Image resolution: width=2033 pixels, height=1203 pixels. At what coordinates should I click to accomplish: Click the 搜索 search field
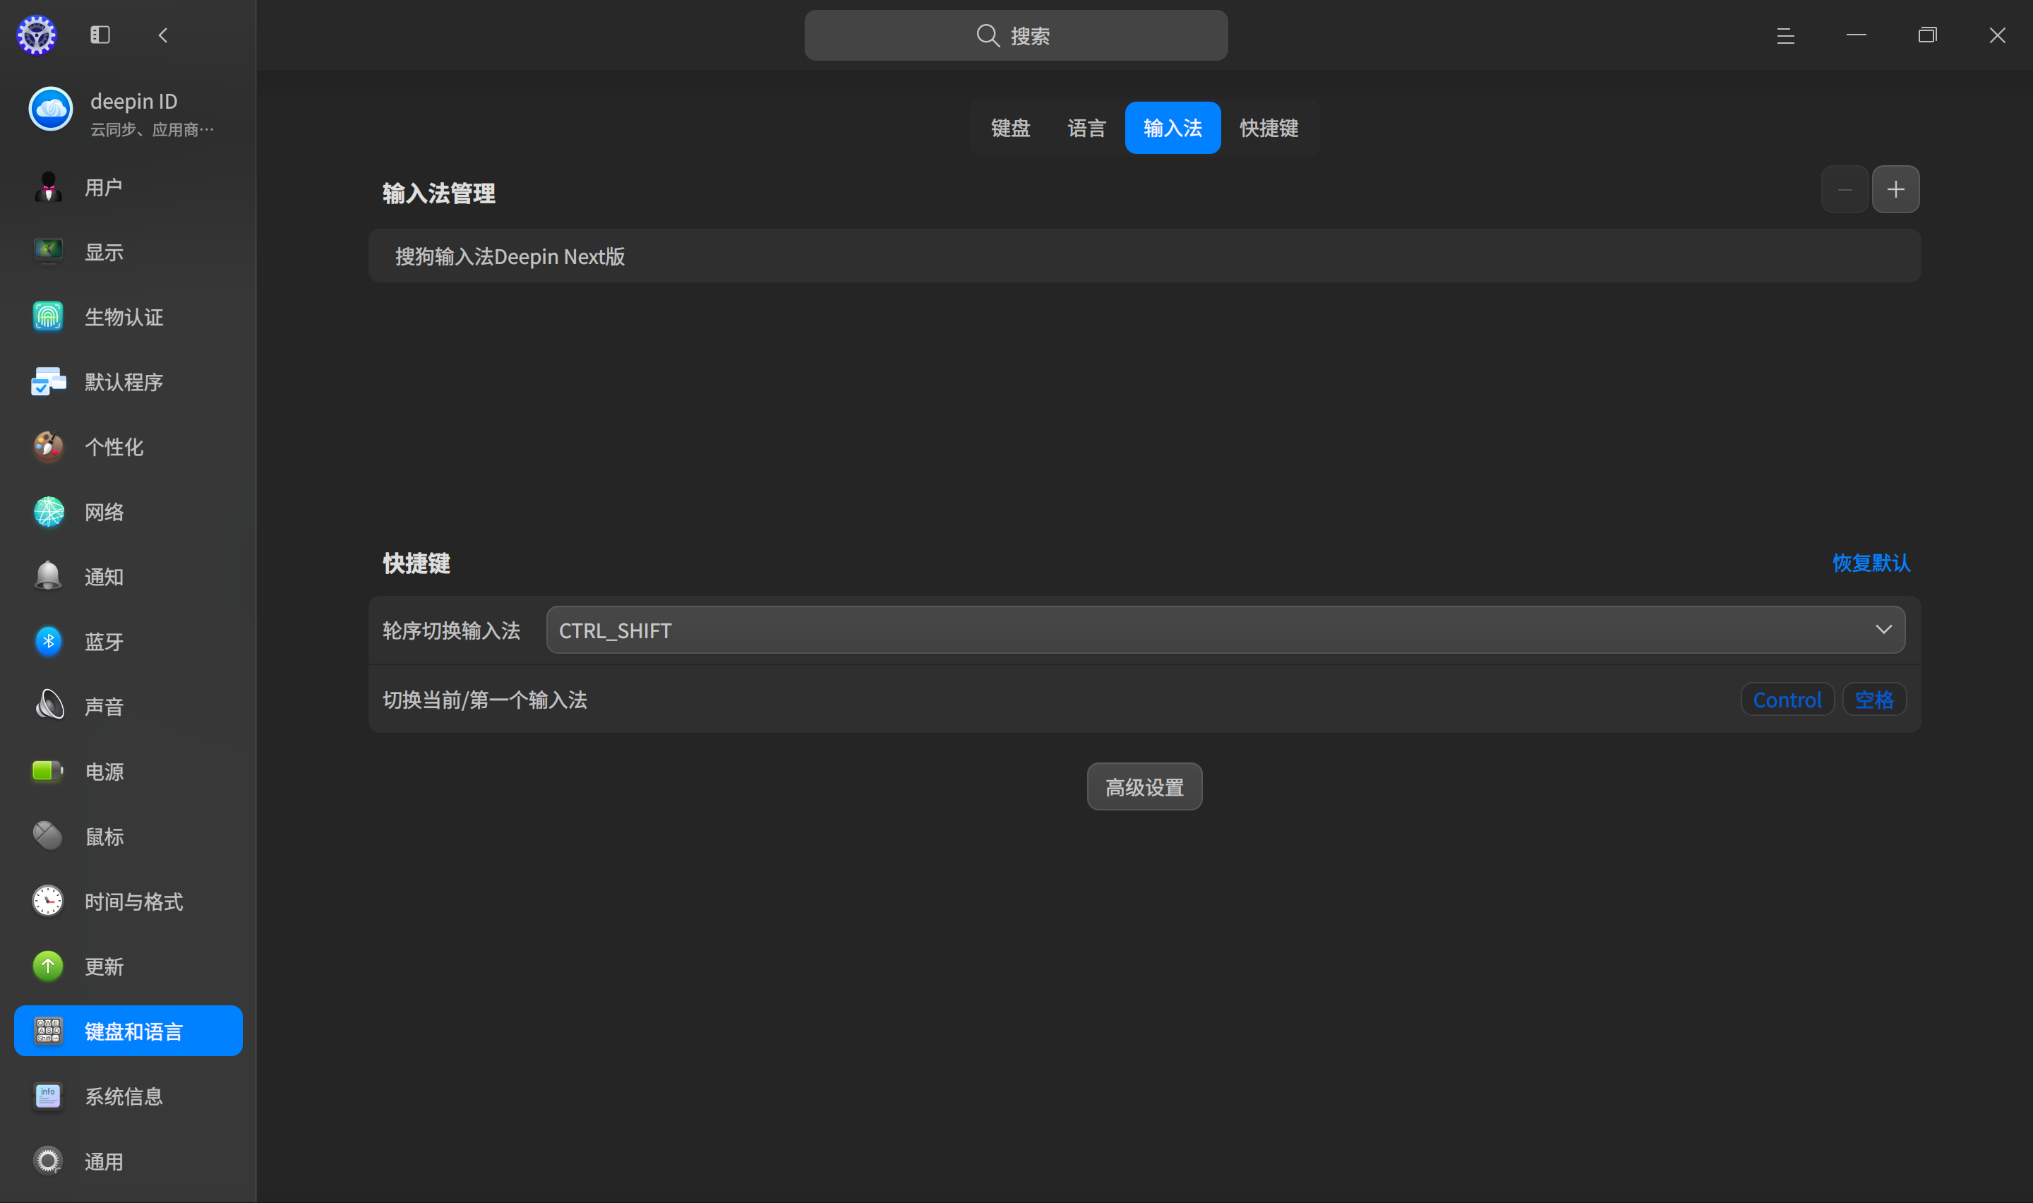pos(1015,35)
